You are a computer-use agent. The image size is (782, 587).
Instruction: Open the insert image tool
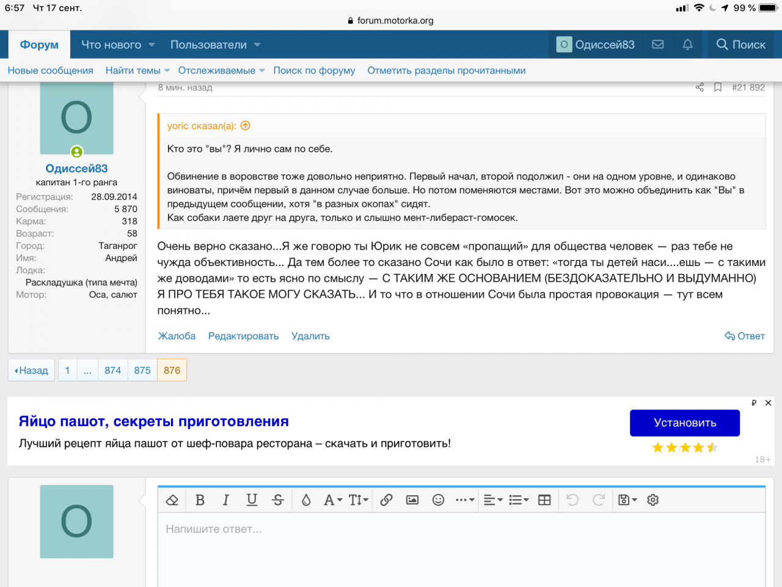412,500
